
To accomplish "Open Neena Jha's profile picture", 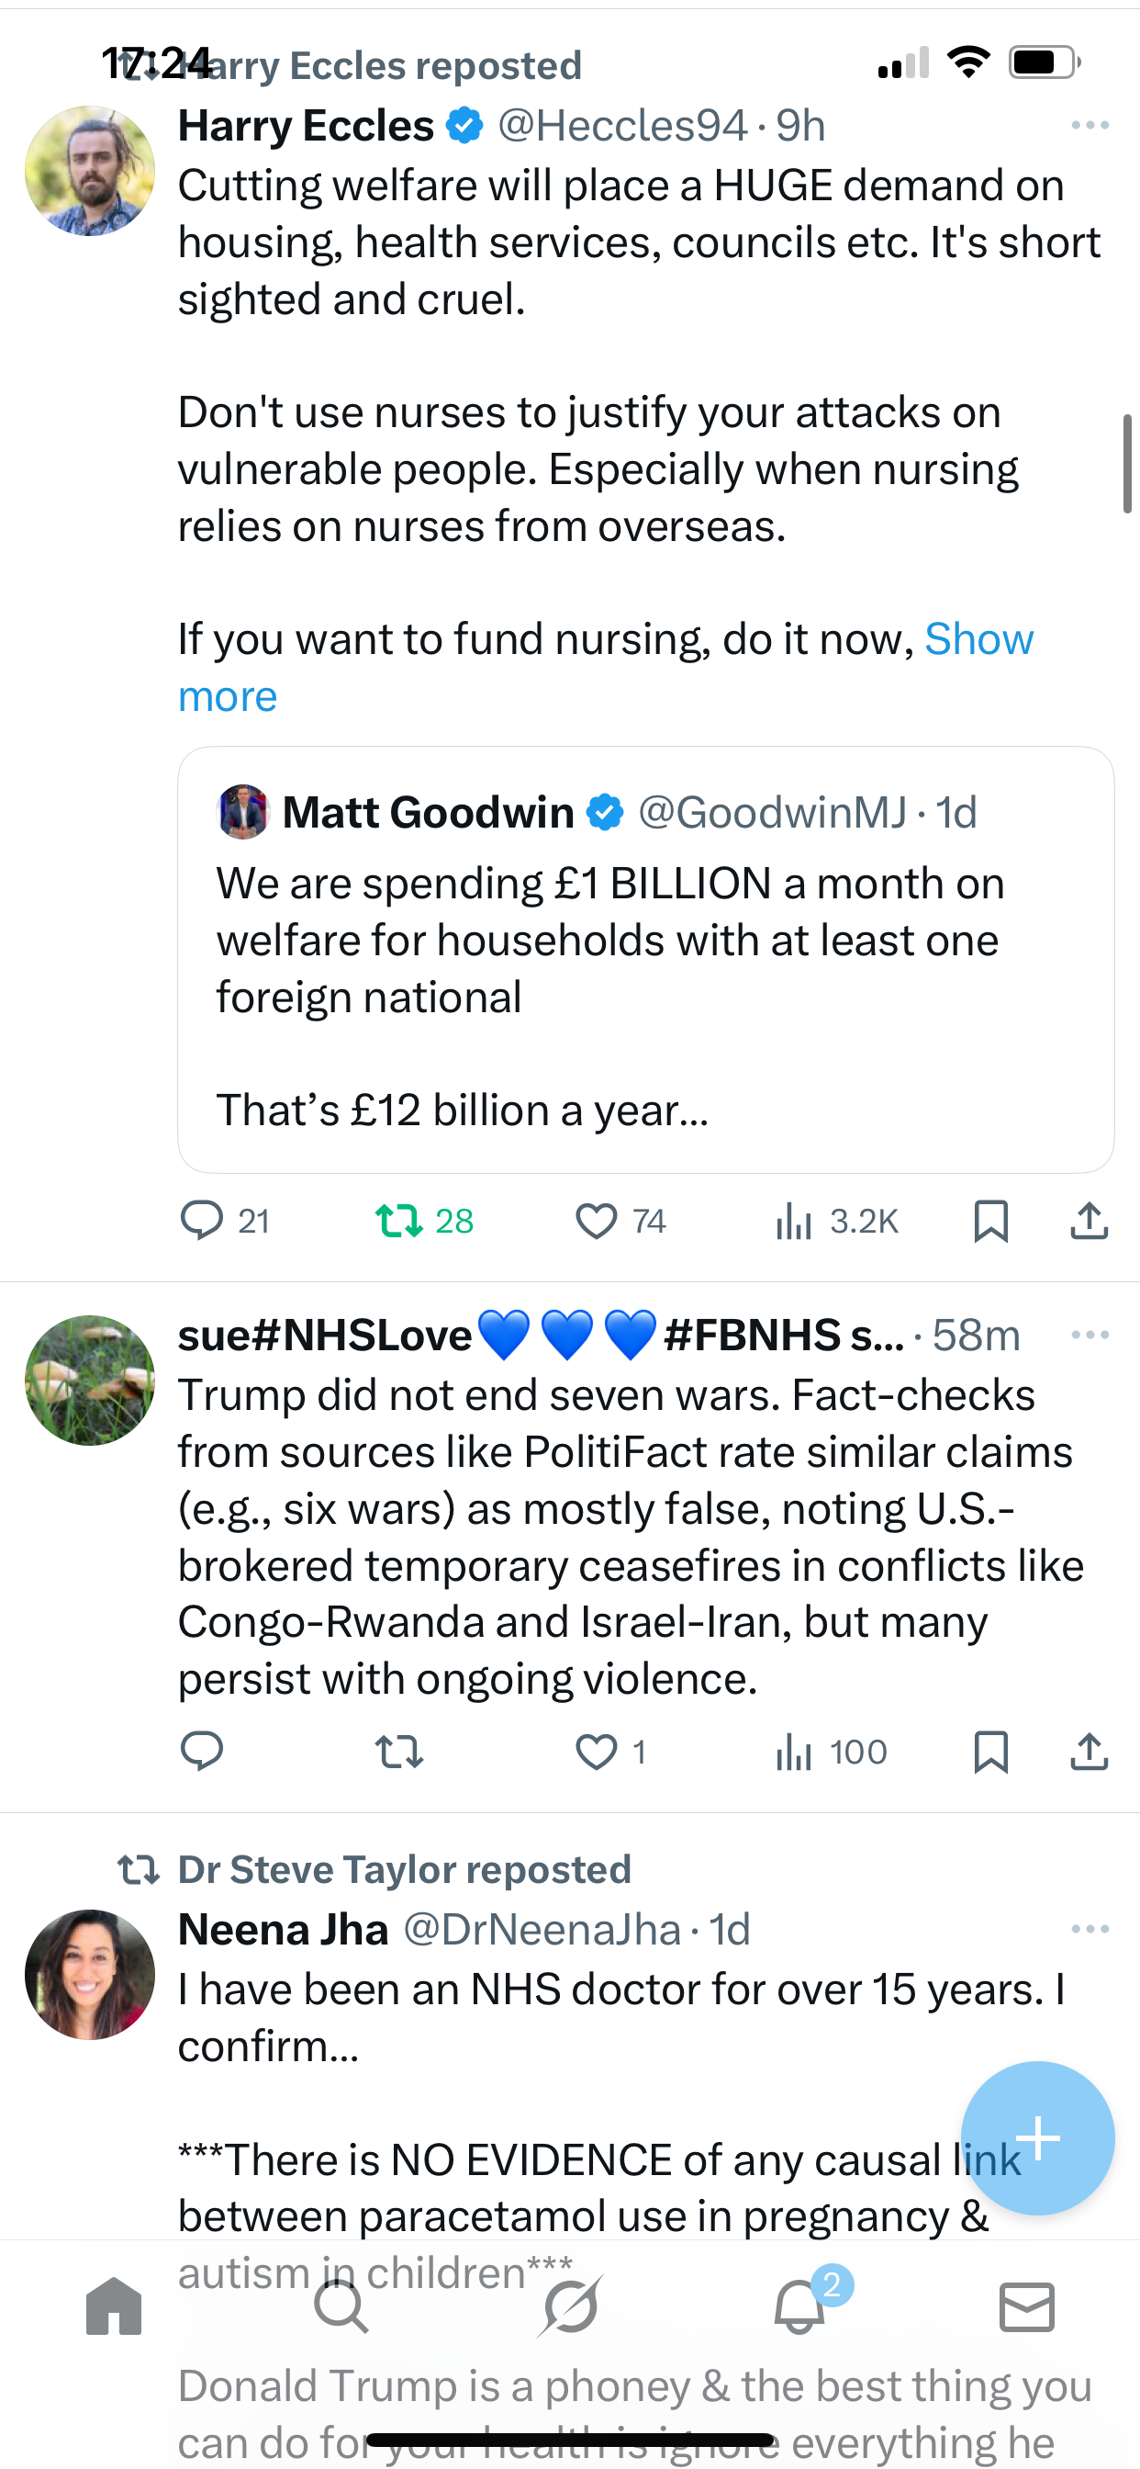I will coord(90,1975).
